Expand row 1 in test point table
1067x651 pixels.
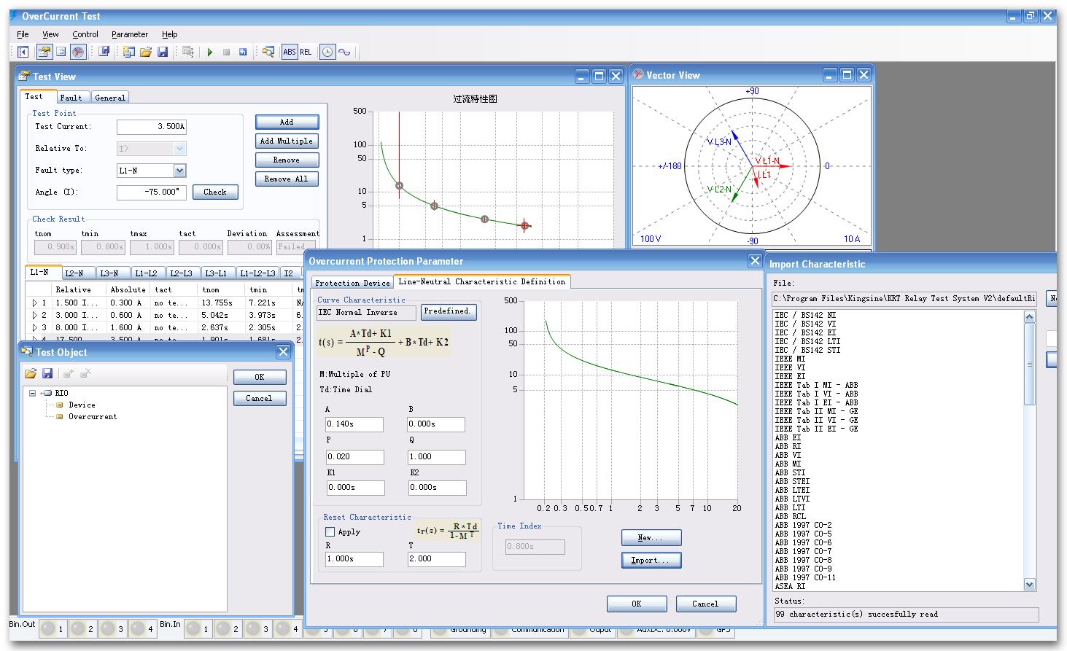[x=34, y=303]
